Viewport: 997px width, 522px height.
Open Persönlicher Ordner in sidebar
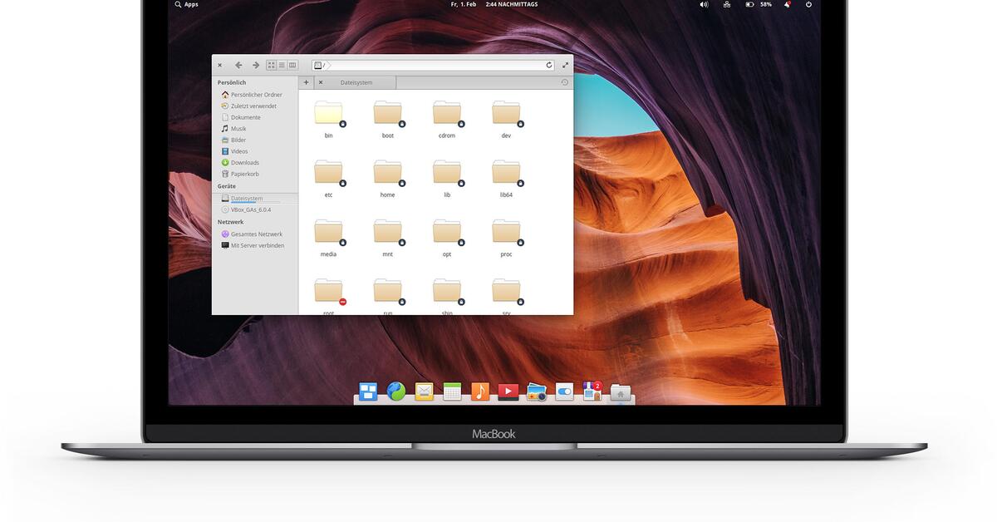tap(251, 95)
